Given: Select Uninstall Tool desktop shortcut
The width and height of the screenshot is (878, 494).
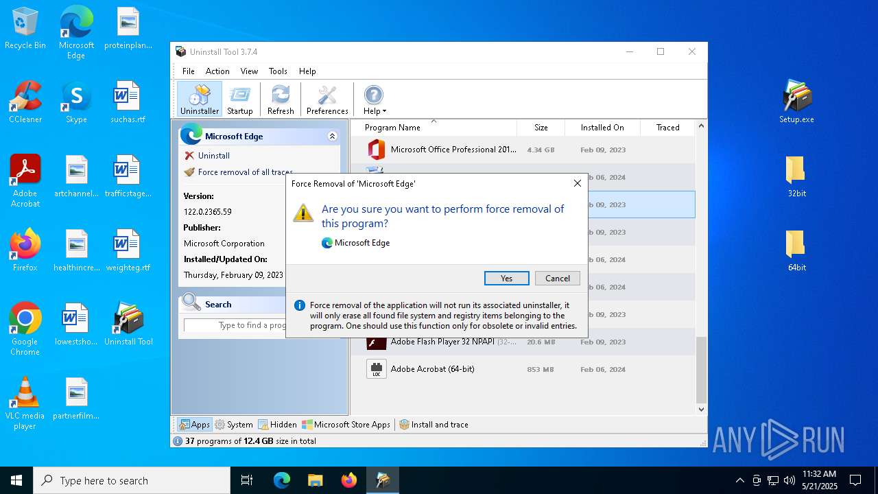Looking at the screenshot, I should [128, 325].
